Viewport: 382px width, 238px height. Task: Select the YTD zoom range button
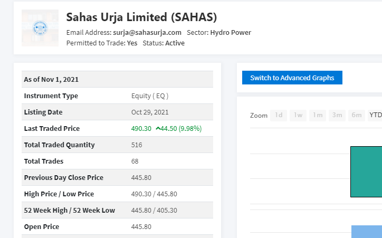(375, 115)
